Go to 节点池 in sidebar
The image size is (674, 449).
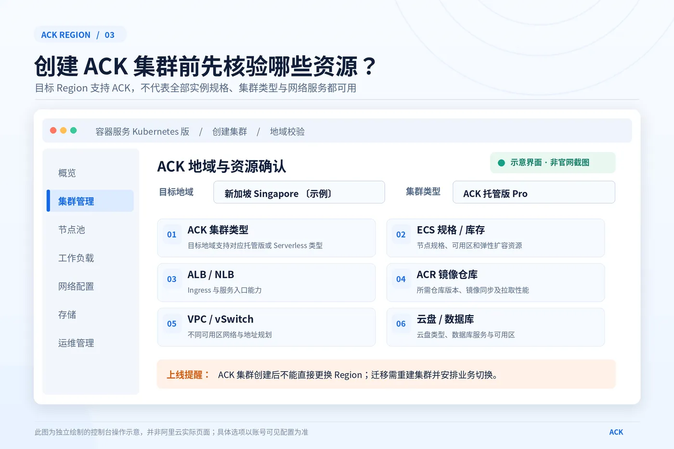click(71, 230)
